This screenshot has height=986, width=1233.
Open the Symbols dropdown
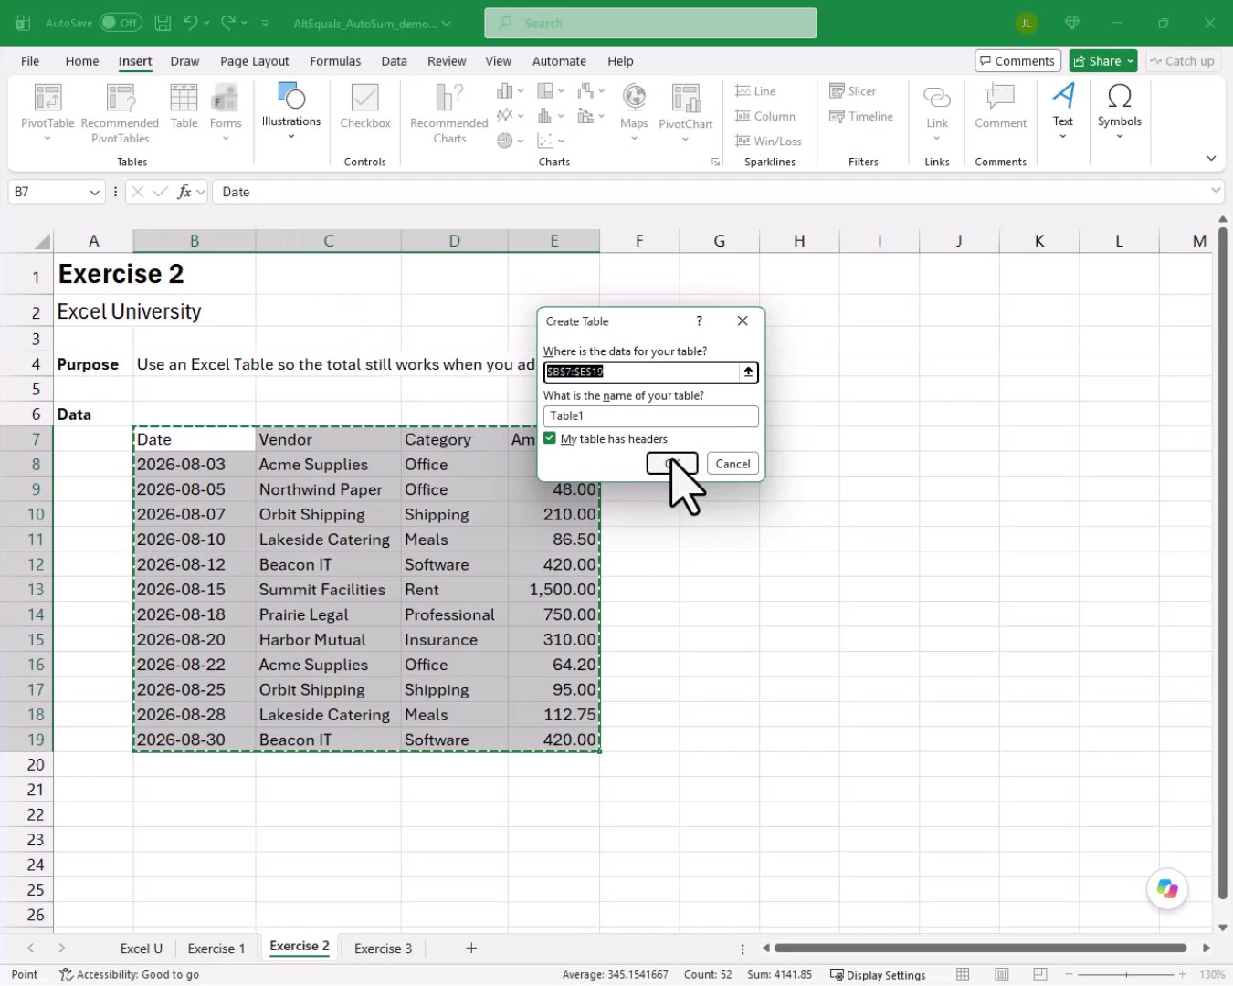click(1120, 137)
